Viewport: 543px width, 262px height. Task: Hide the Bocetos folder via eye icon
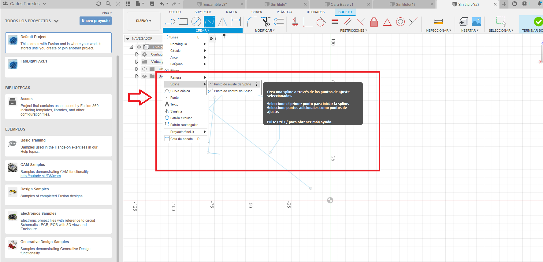point(144,76)
